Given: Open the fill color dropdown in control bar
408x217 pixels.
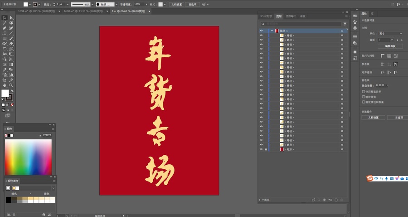Looking at the screenshot, I should coord(29,5).
